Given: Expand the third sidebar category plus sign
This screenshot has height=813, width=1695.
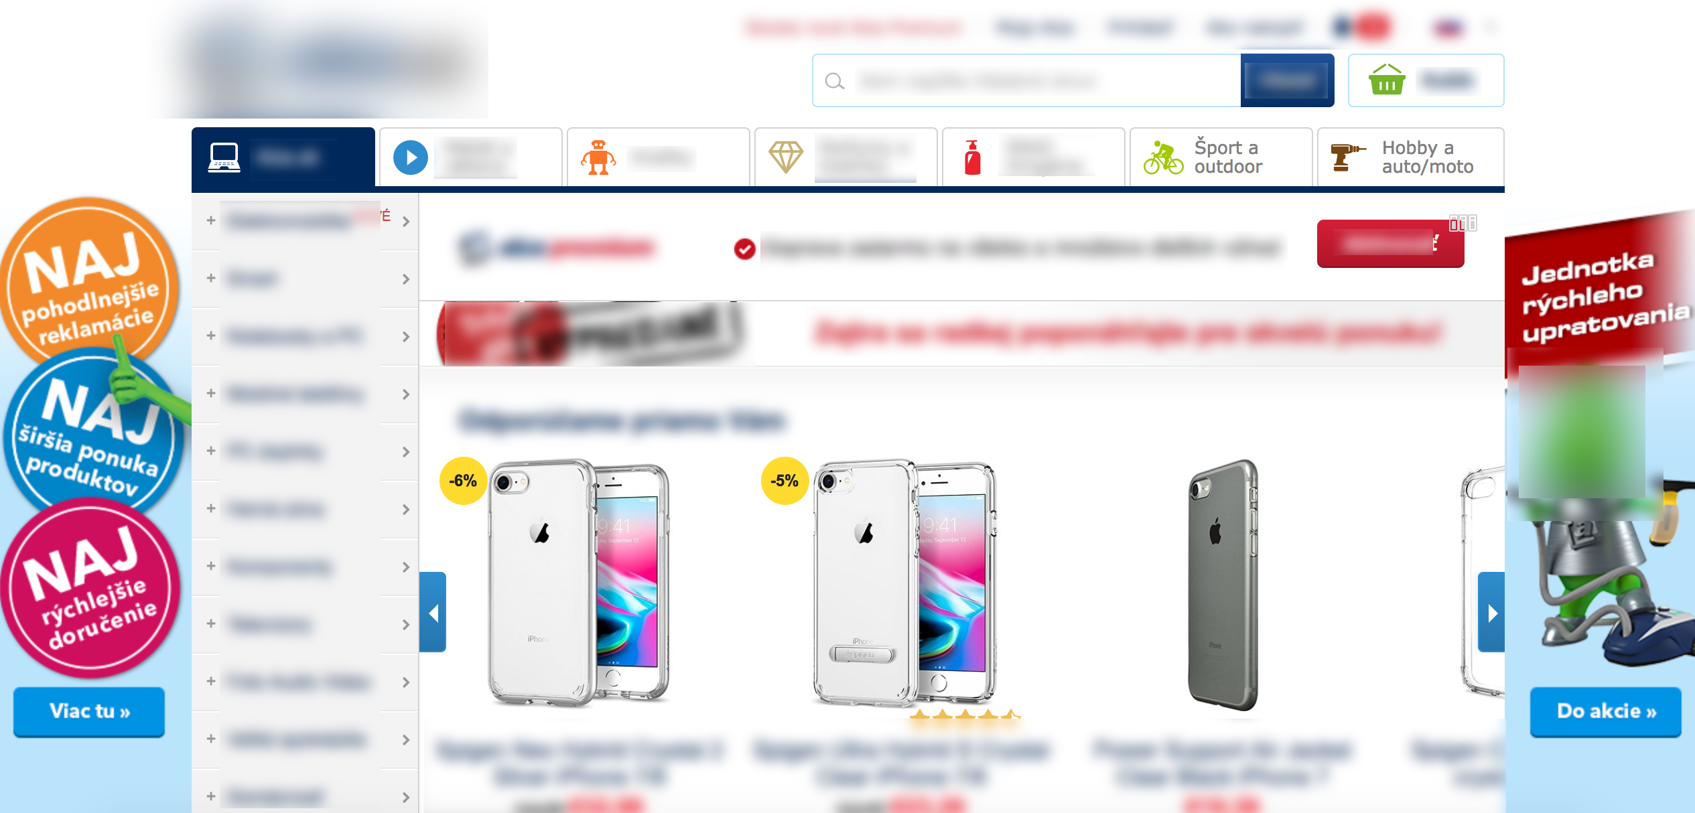Looking at the screenshot, I should point(211,336).
